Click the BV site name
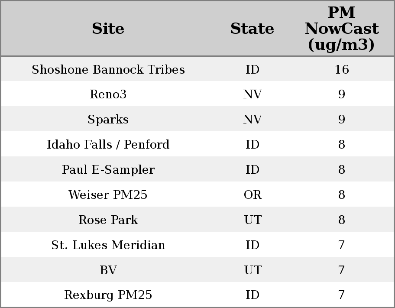Viewport: 395px width, 308px height. point(108,270)
